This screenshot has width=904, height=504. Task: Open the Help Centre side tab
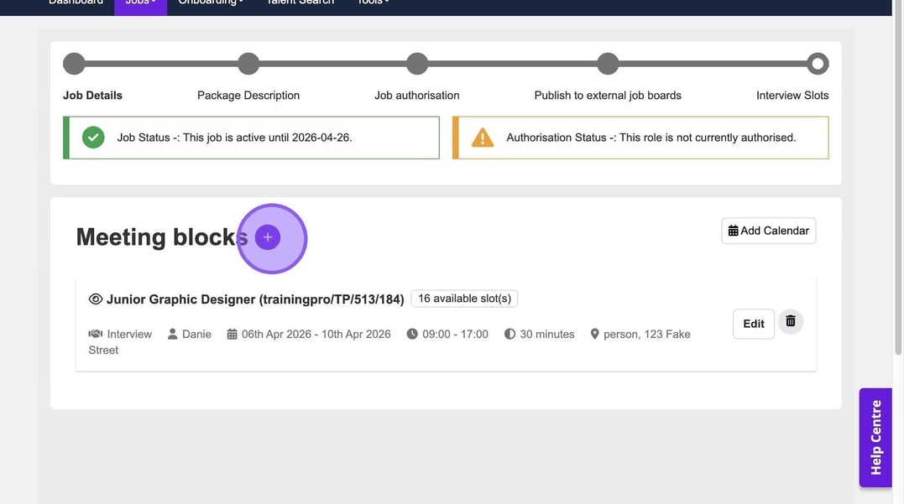point(875,437)
